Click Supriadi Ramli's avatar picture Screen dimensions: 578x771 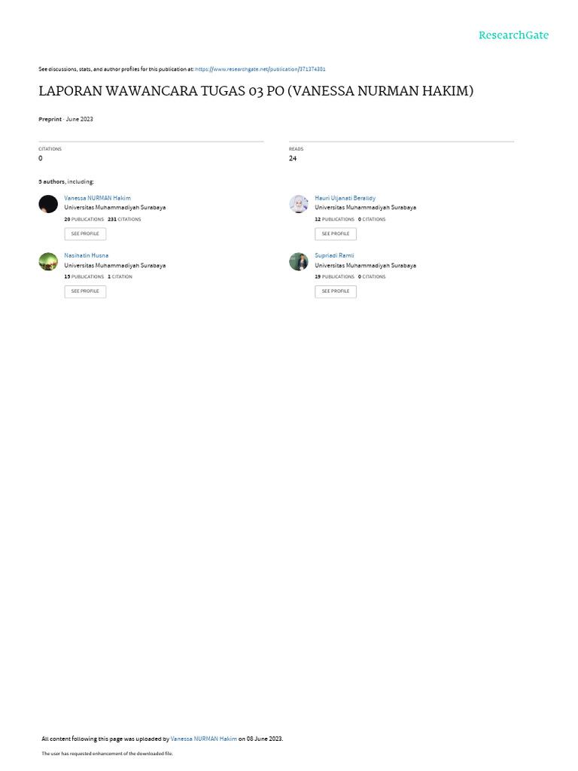pyautogui.click(x=298, y=261)
